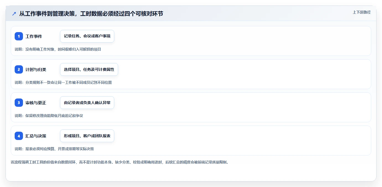The width and height of the screenshot is (382, 187).
Task: Click the heading 从工作事件到管理决策
Action: [91, 14]
